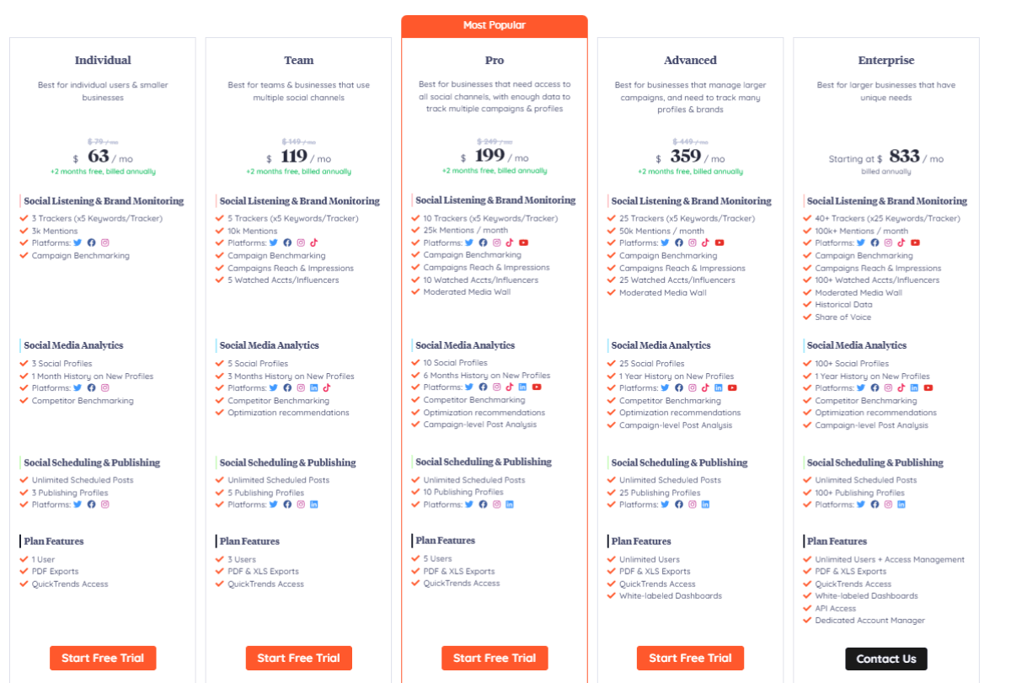Click the YouTube icon in Advanced analytics platforms

[731, 387]
